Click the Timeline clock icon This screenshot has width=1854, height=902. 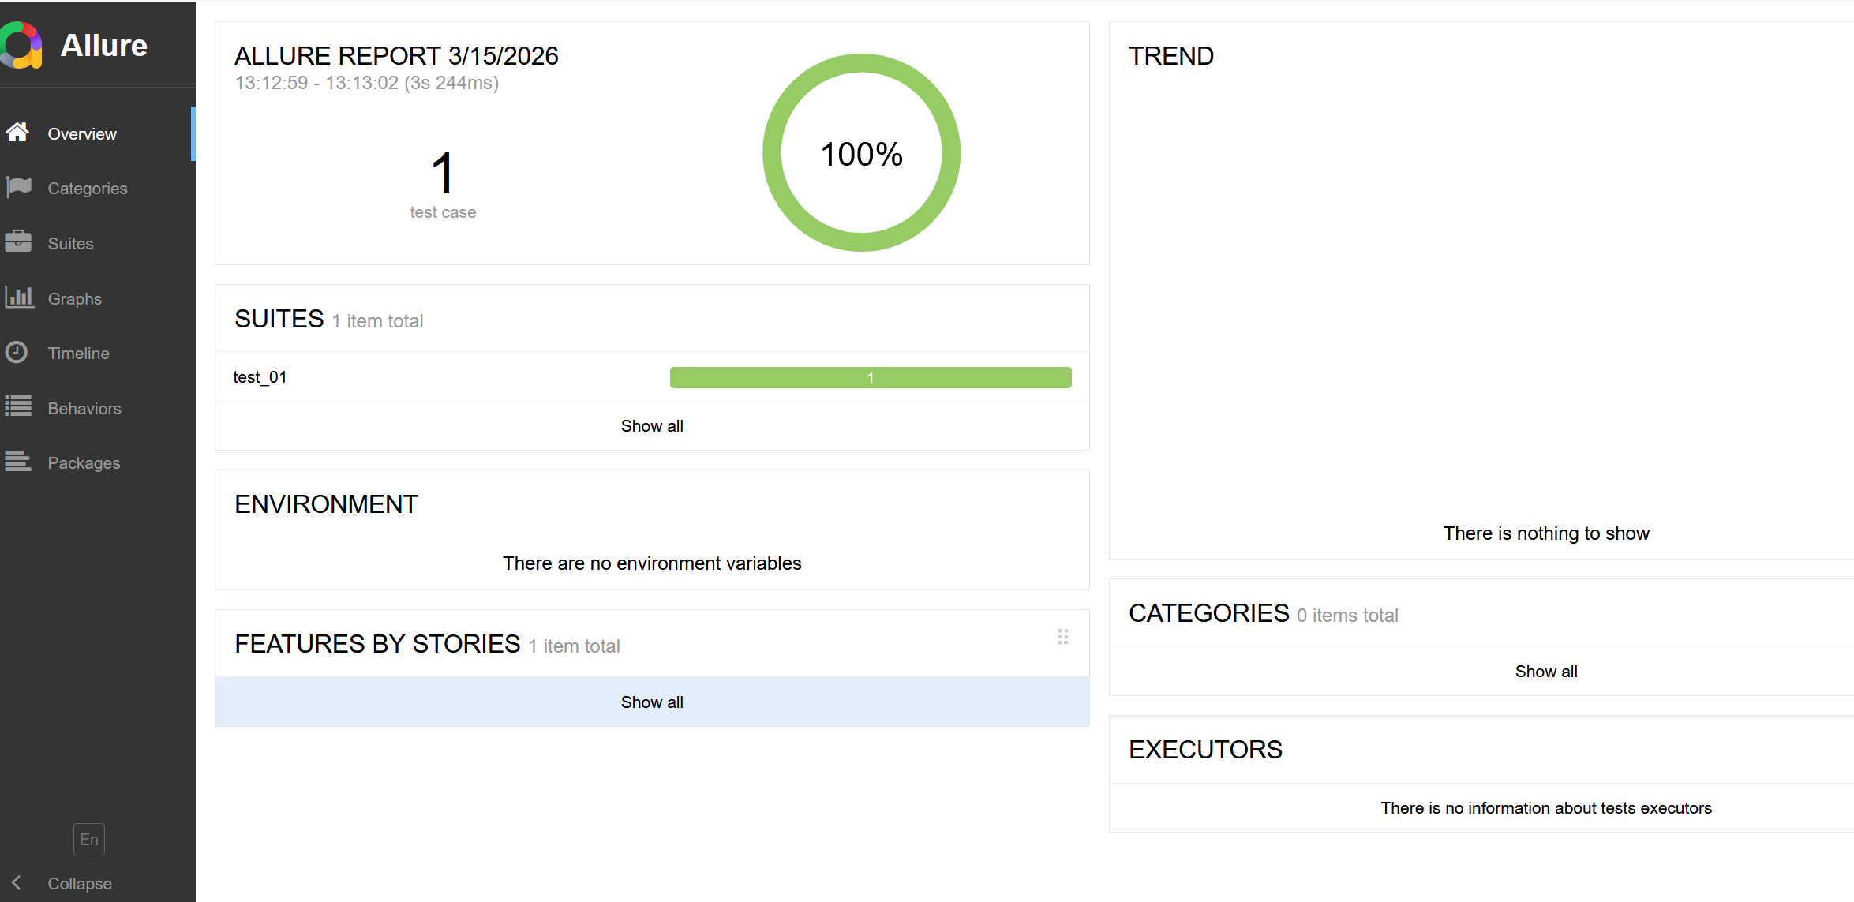click(x=17, y=352)
